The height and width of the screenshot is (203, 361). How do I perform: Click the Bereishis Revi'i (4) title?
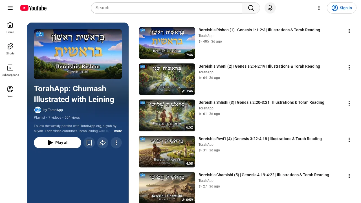[260, 139]
